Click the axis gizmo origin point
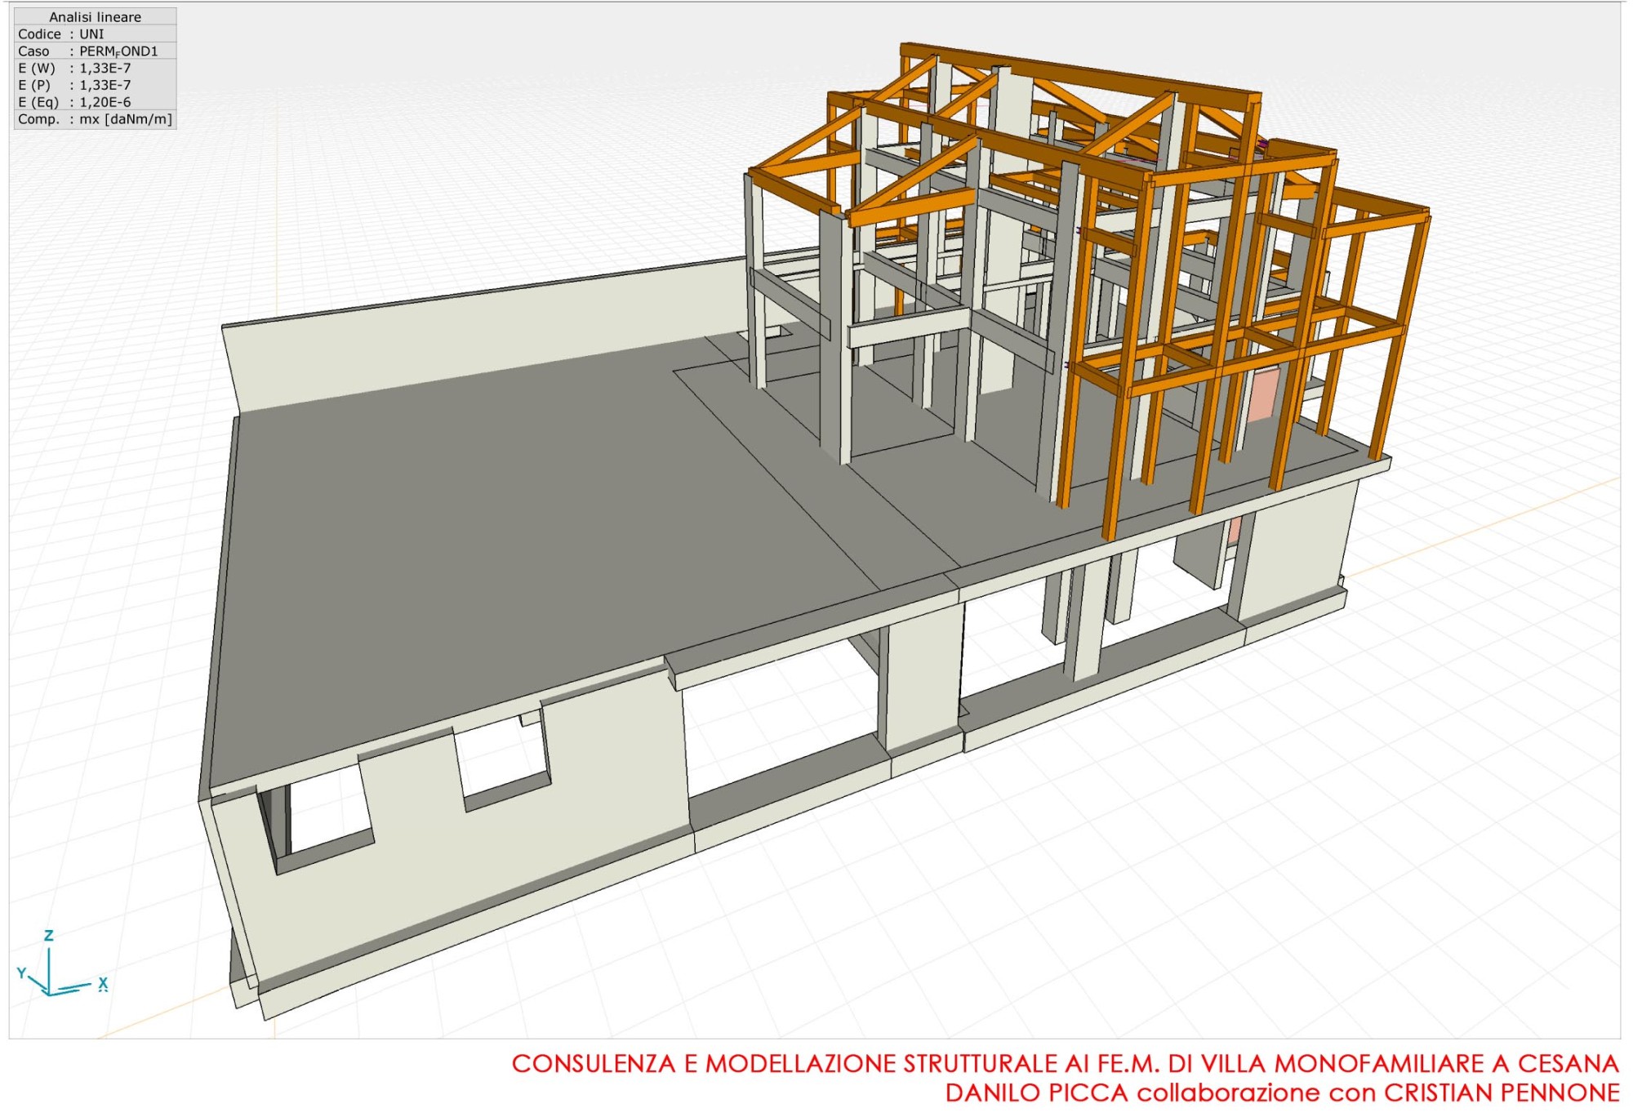 click(49, 993)
